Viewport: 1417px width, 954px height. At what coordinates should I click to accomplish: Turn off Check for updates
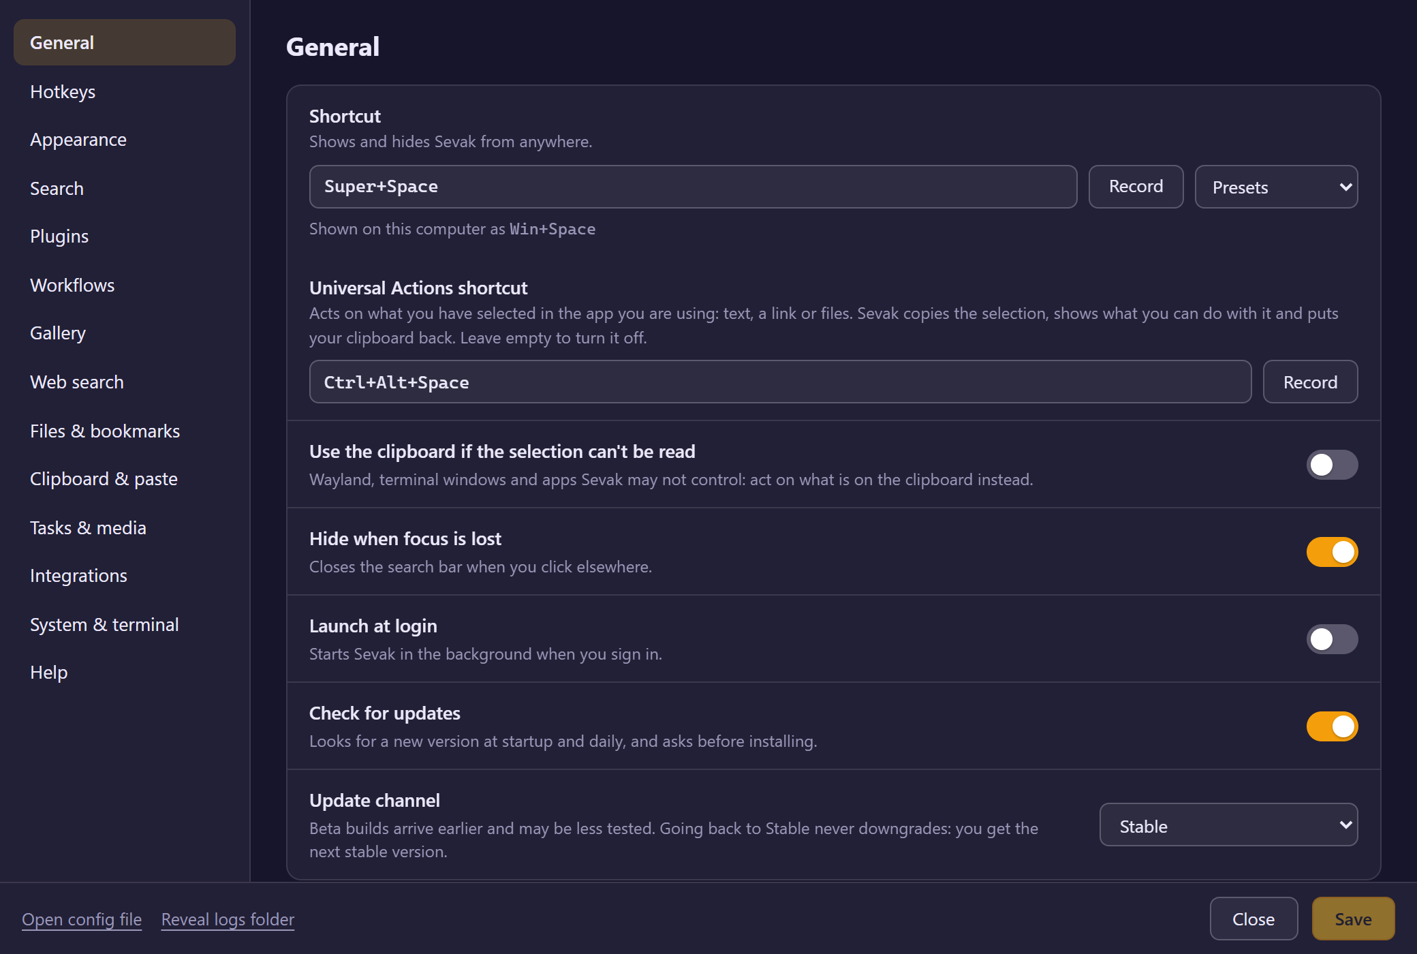click(x=1332, y=726)
